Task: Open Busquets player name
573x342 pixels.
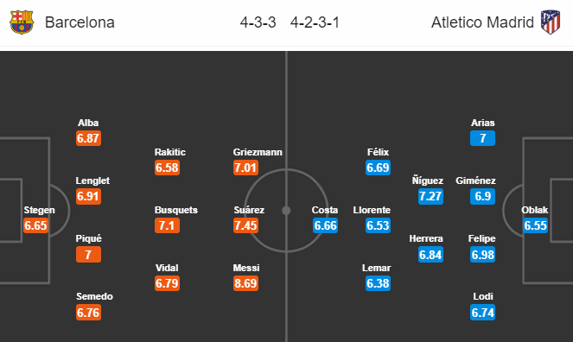Action: pyautogui.click(x=176, y=210)
